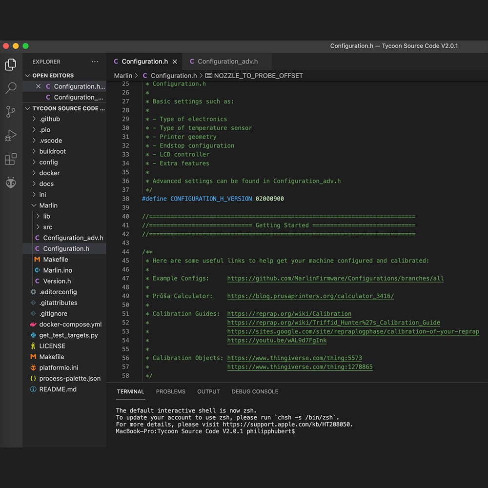The height and width of the screenshot is (488, 488).
Task: Collapse the Marlin folder
Action: click(34, 205)
